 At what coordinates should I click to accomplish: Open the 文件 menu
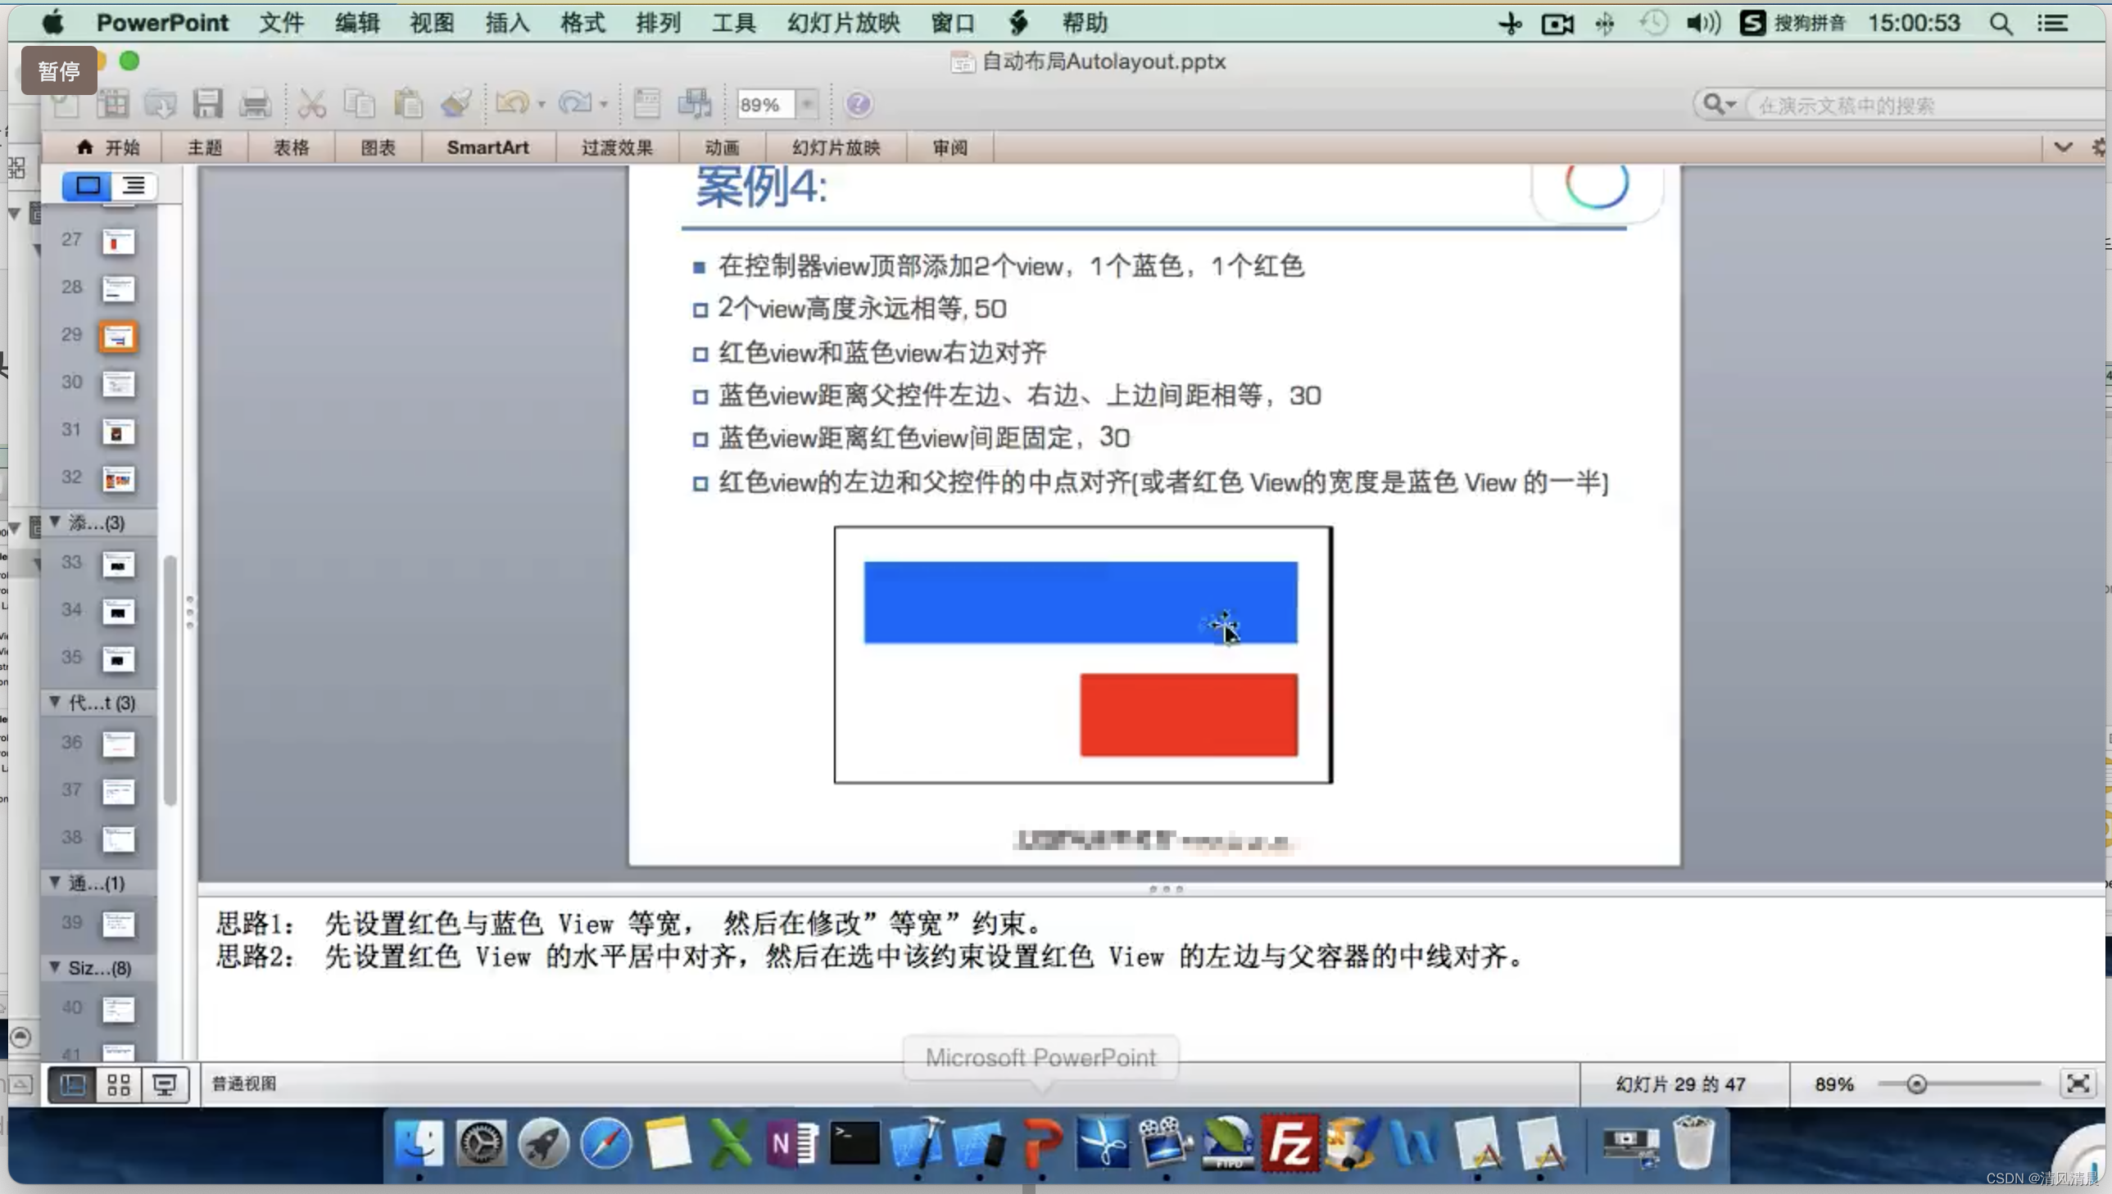coord(281,23)
